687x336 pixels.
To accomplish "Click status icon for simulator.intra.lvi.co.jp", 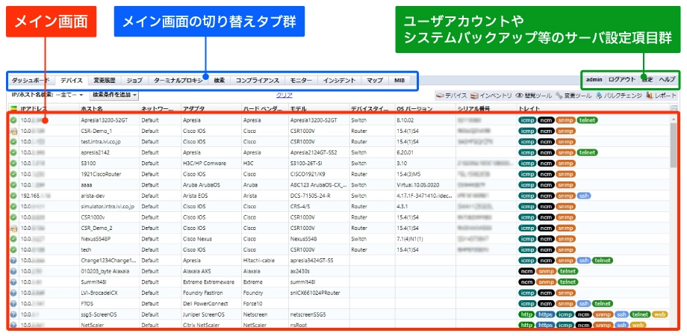I will click(13, 206).
